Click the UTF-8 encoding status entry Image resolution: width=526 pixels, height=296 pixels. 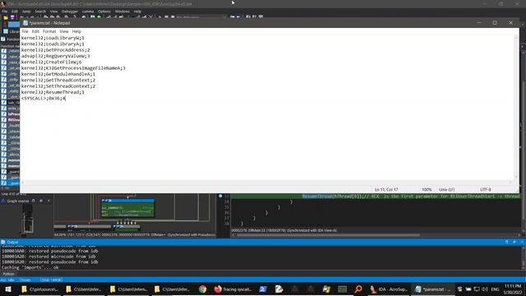click(486, 190)
